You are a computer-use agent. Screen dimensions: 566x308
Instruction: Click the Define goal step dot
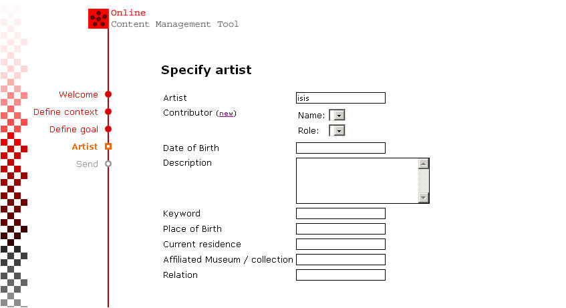pos(108,129)
